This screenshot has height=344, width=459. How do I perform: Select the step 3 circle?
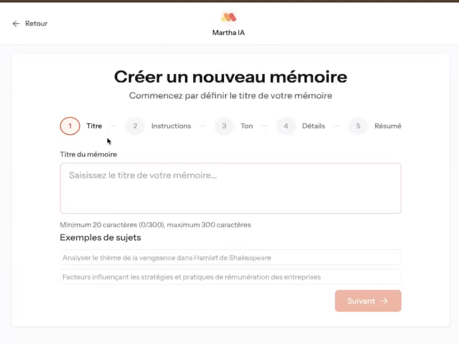click(x=224, y=126)
